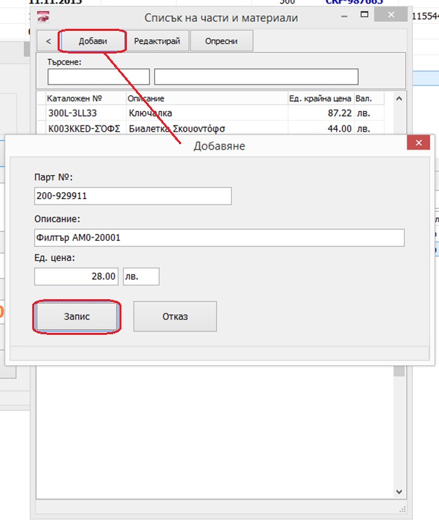Click the currency лв. field in dialog
The height and width of the screenshot is (527, 439).
point(141,277)
